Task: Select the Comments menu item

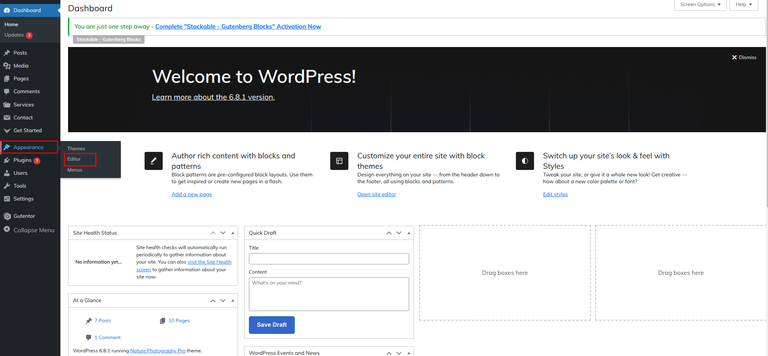Action: (x=27, y=92)
